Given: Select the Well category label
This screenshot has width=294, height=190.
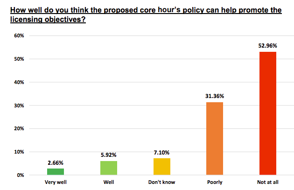Looking at the screenshot, I should [x=108, y=182].
